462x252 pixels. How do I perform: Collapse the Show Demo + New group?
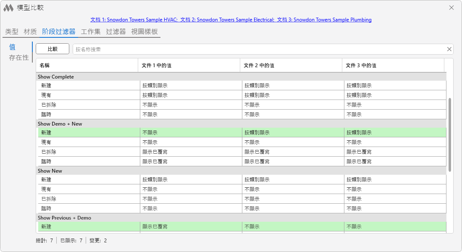[x=241, y=124]
